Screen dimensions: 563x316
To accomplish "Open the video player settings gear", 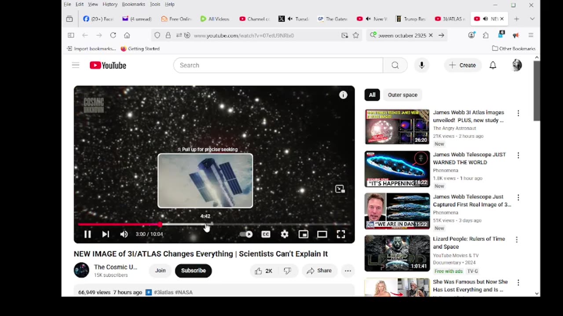I will pyautogui.click(x=285, y=234).
